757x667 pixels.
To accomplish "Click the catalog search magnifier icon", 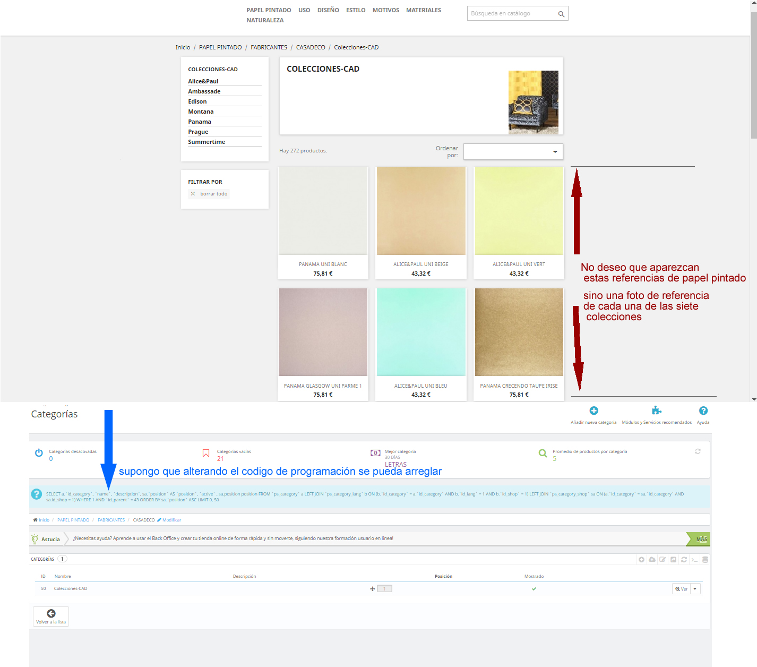I will [x=561, y=14].
